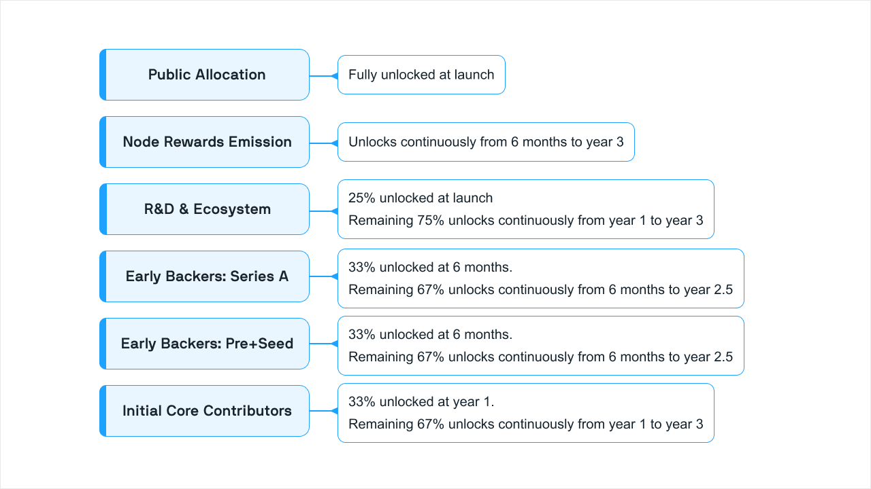Select the Early Backers: Series A label
Screen dimensions: 871x489
tap(207, 276)
